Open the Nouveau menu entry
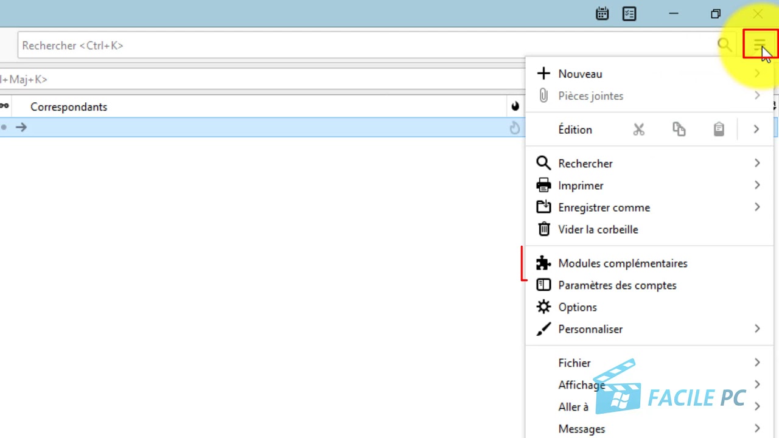The height and width of the screenshot is (438, 779). (649, 74)
